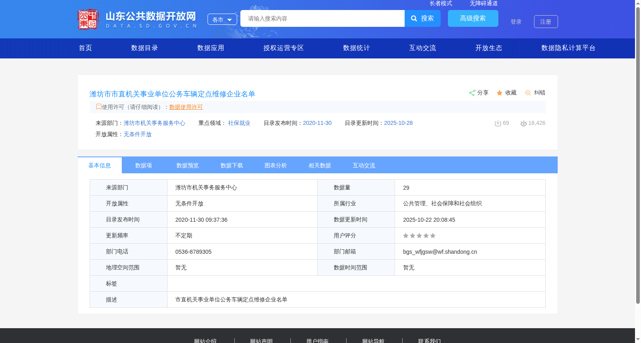Click the dataset title 潍坊市市直机关事业单位公务车辆定点维修企业名单

[172, 94]
